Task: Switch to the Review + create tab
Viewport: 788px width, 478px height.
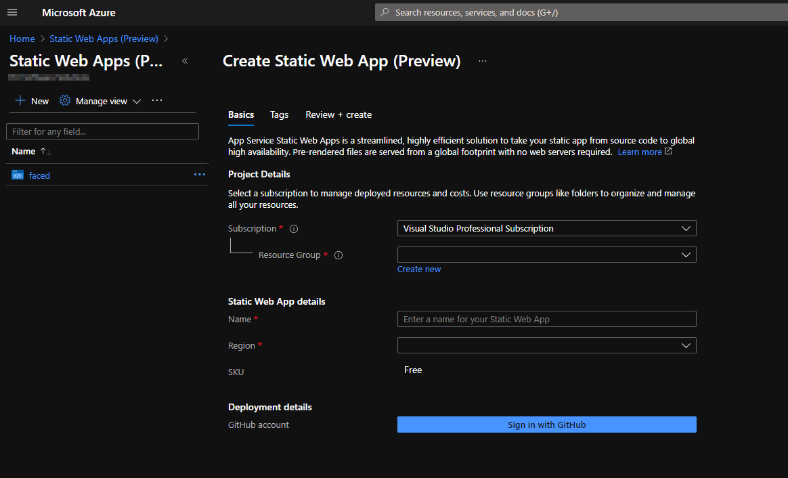Action: pos(338,114)
